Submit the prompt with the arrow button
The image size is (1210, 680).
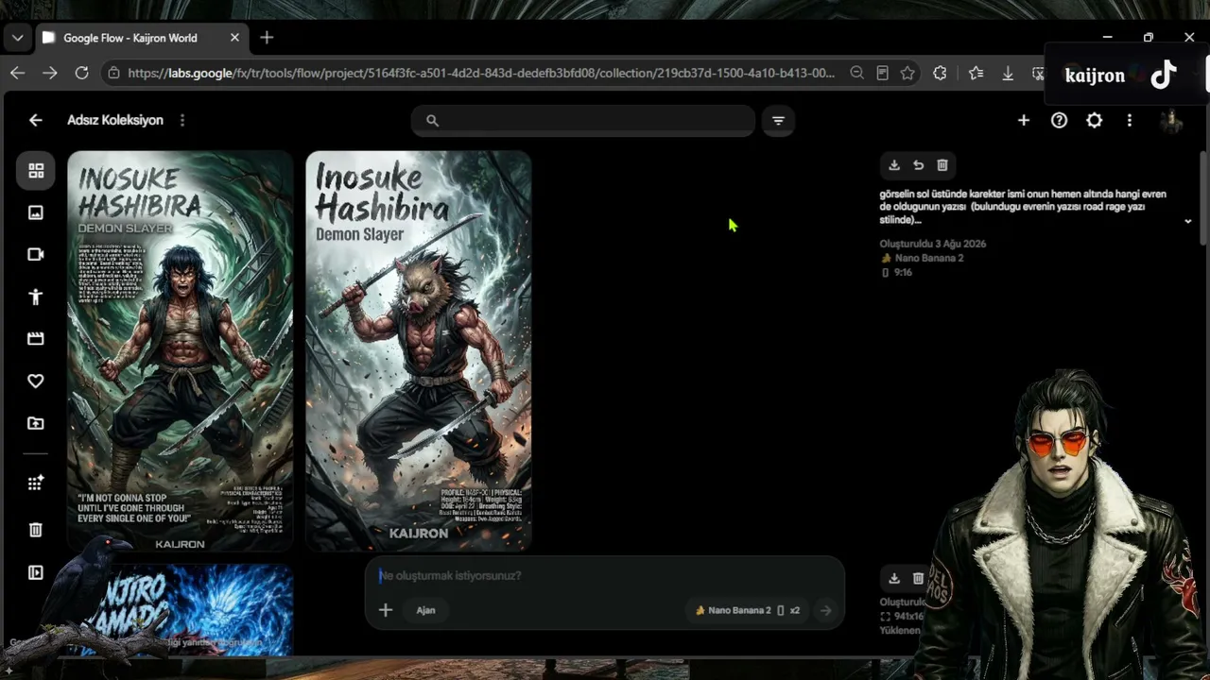coord(825,610)
